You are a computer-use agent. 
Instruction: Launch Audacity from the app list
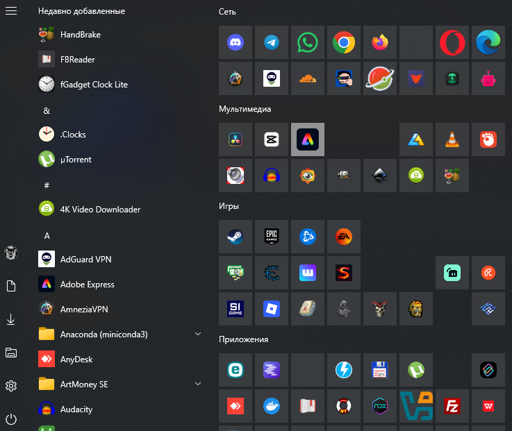[119, 409]
